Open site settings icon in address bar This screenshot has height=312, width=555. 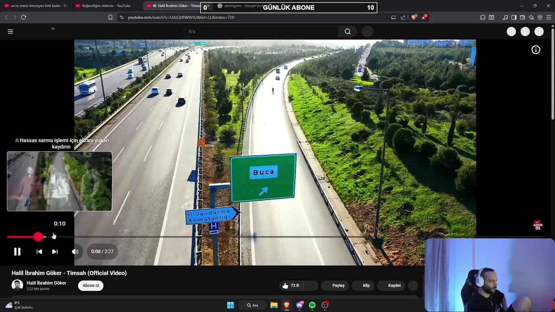pos(121,17)
